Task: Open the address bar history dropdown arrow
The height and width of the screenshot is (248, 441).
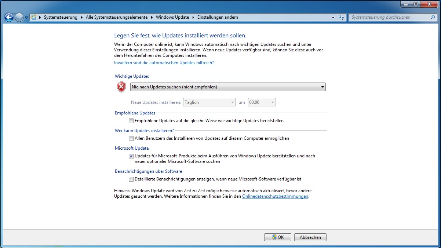Action: [x=333, y=17]
